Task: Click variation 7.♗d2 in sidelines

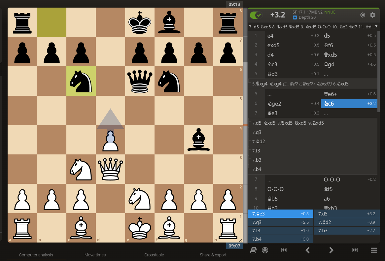Action: 259,142
